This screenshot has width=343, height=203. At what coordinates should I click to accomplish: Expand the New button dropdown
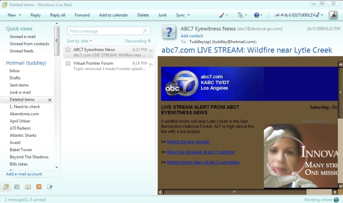point(20,15)
